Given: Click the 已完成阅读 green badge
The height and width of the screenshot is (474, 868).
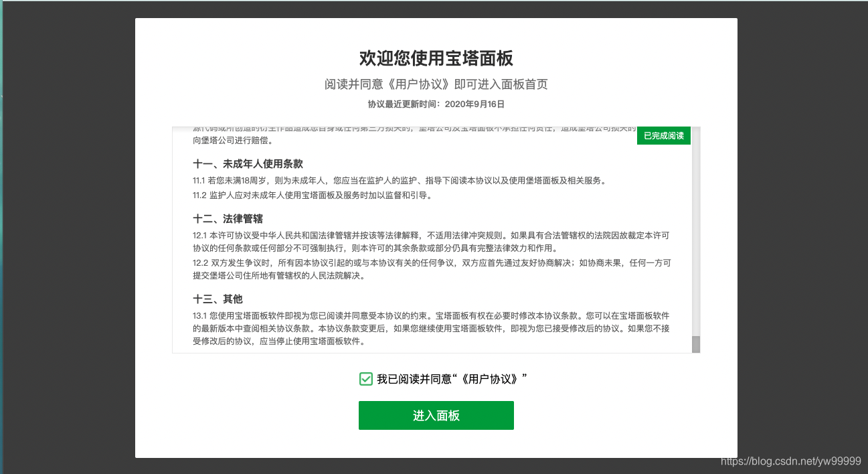Looking at the screenshot, I should pyautogui.click(x=664, y=135).
